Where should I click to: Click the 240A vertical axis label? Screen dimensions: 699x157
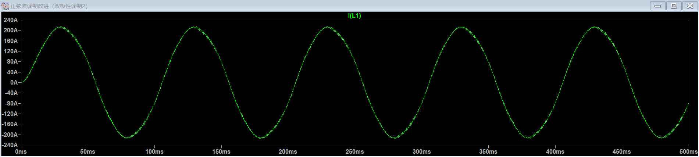pos(11,20)
